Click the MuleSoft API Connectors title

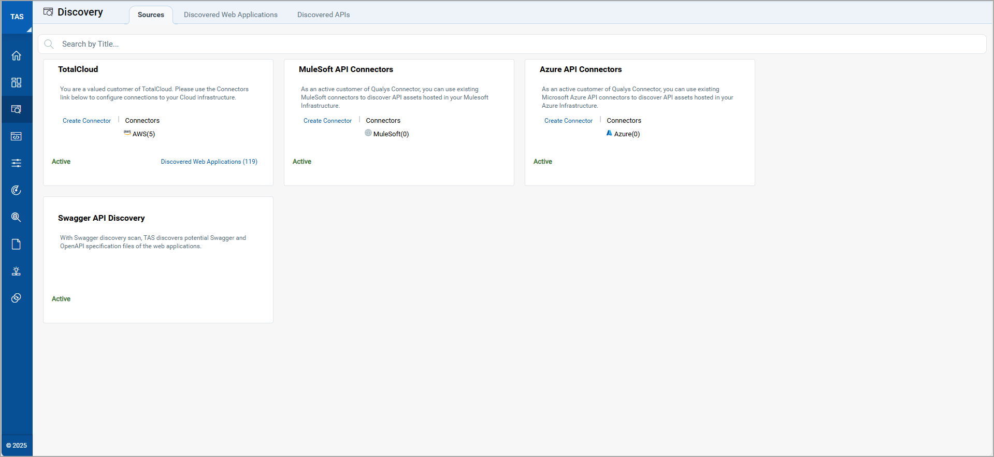point(346,69)
